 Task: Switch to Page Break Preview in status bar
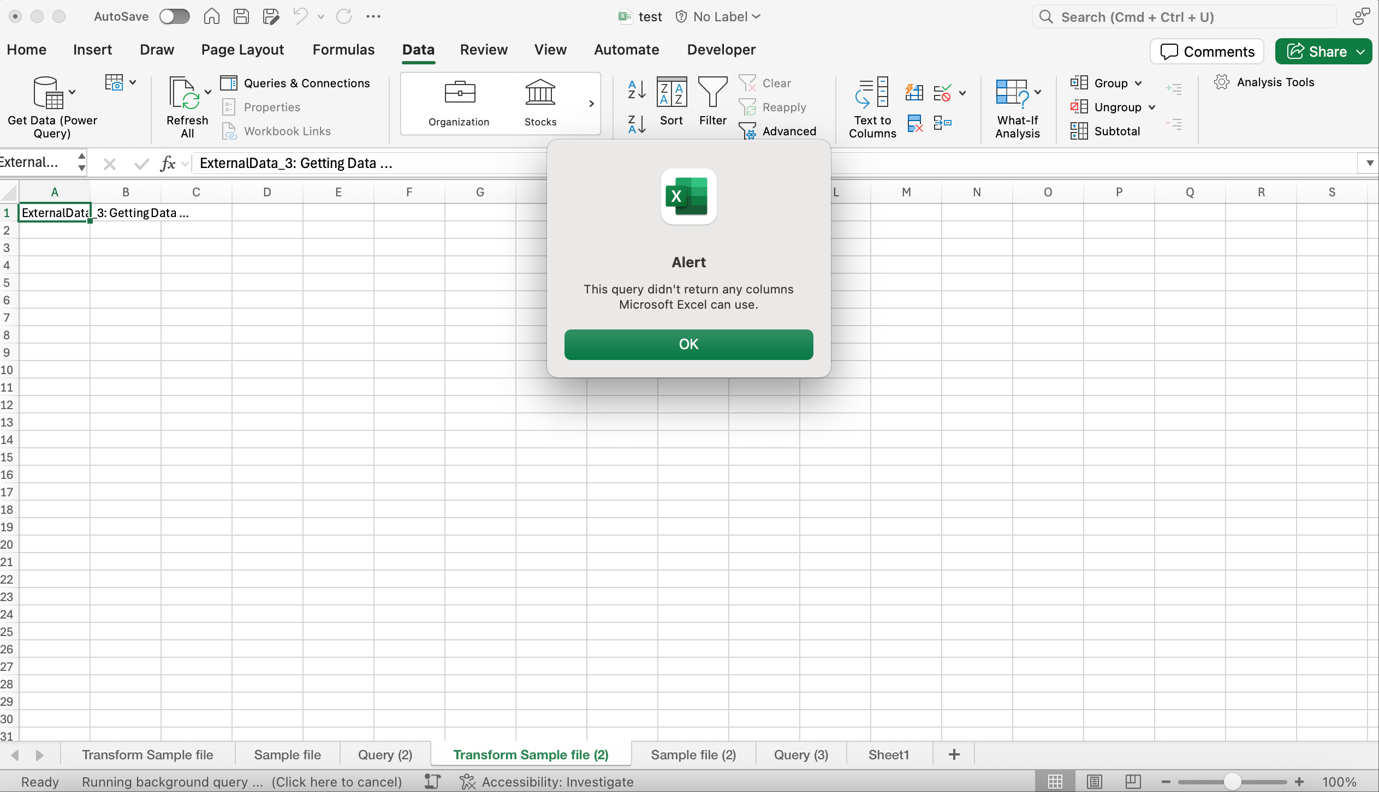(1133, 782)
